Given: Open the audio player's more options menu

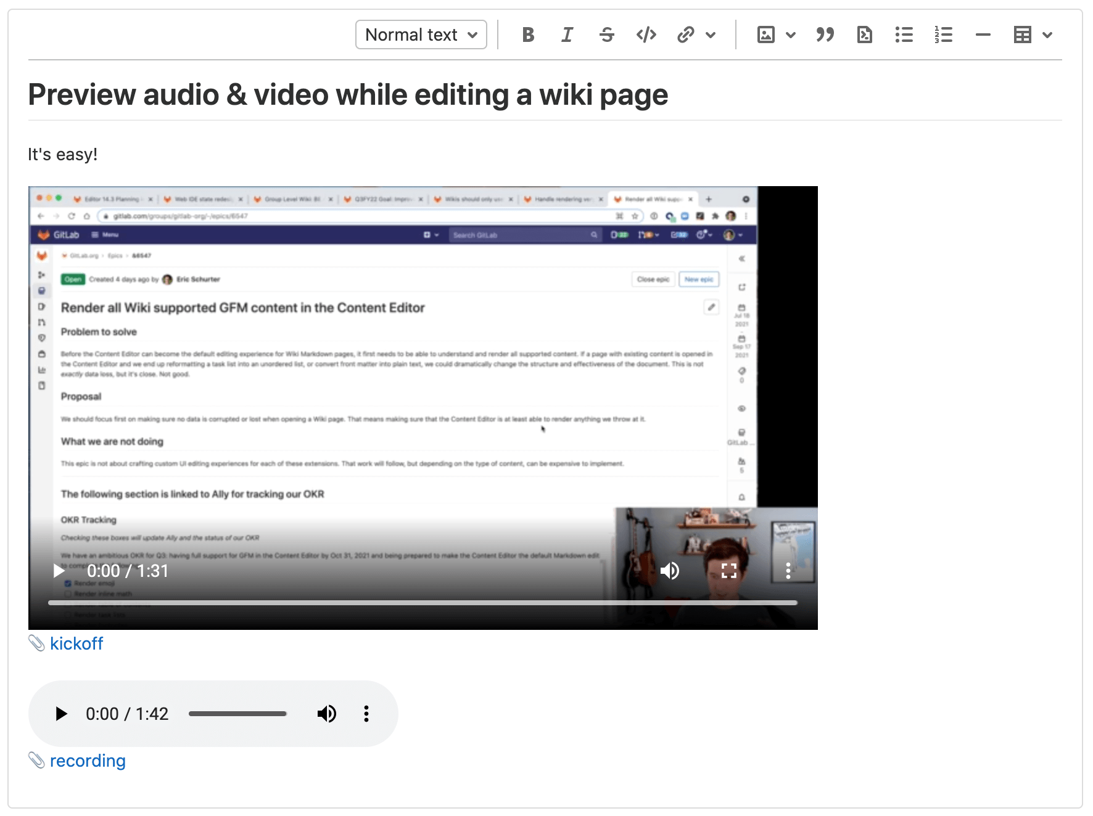Looking at the screenshot, I should tap(366, 713).
